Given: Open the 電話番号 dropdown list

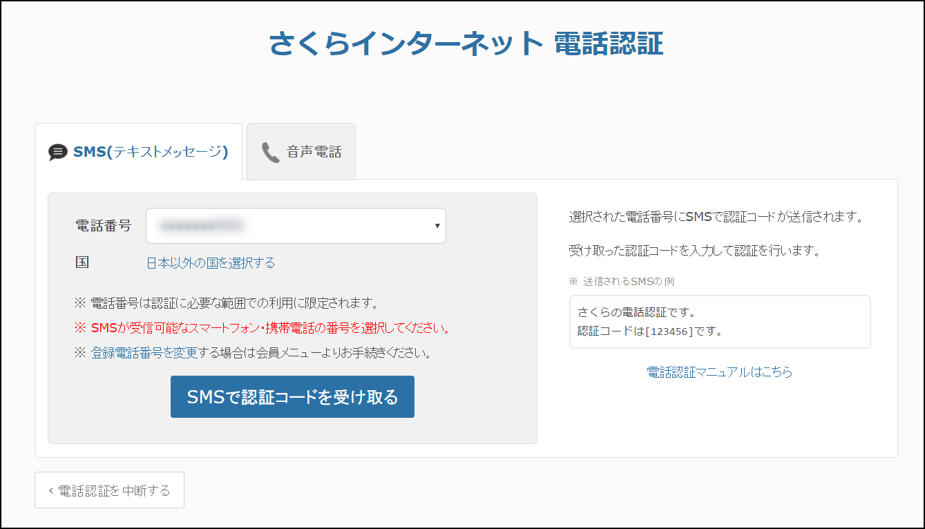Looking at the screenshot, I should tap(295, 226).
